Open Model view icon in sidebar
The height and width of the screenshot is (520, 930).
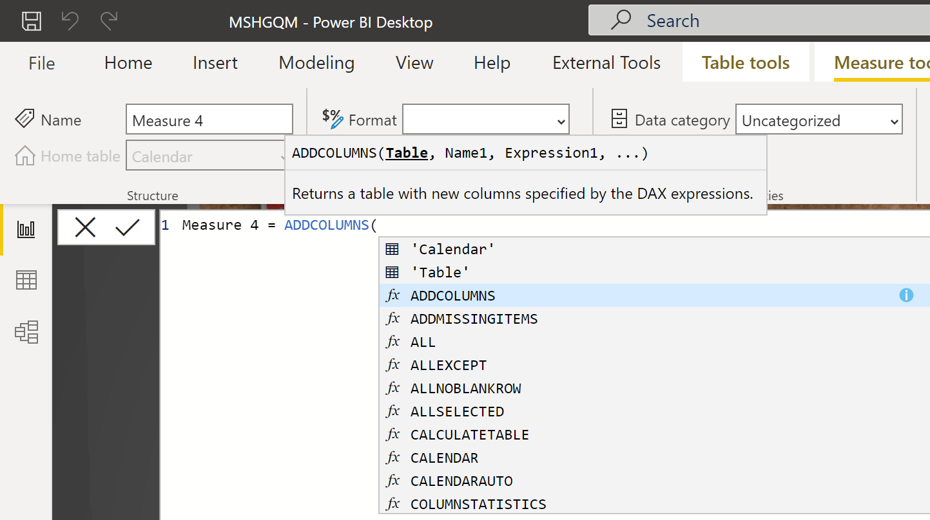point(26,332)
